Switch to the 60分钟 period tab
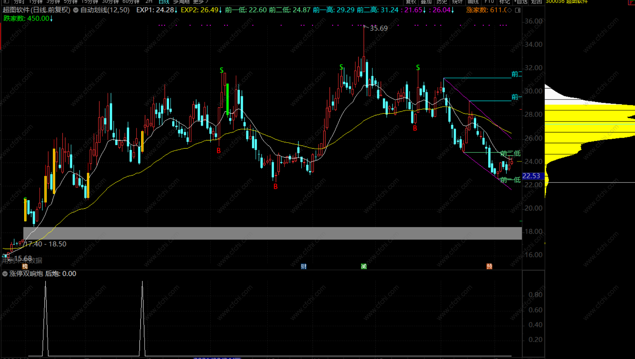The height and width of the screenshot is (359, 635). coord(131,2)
